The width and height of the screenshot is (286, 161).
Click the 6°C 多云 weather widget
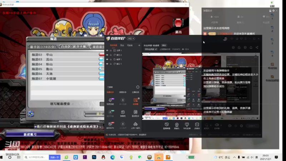[x=222, y=157]
